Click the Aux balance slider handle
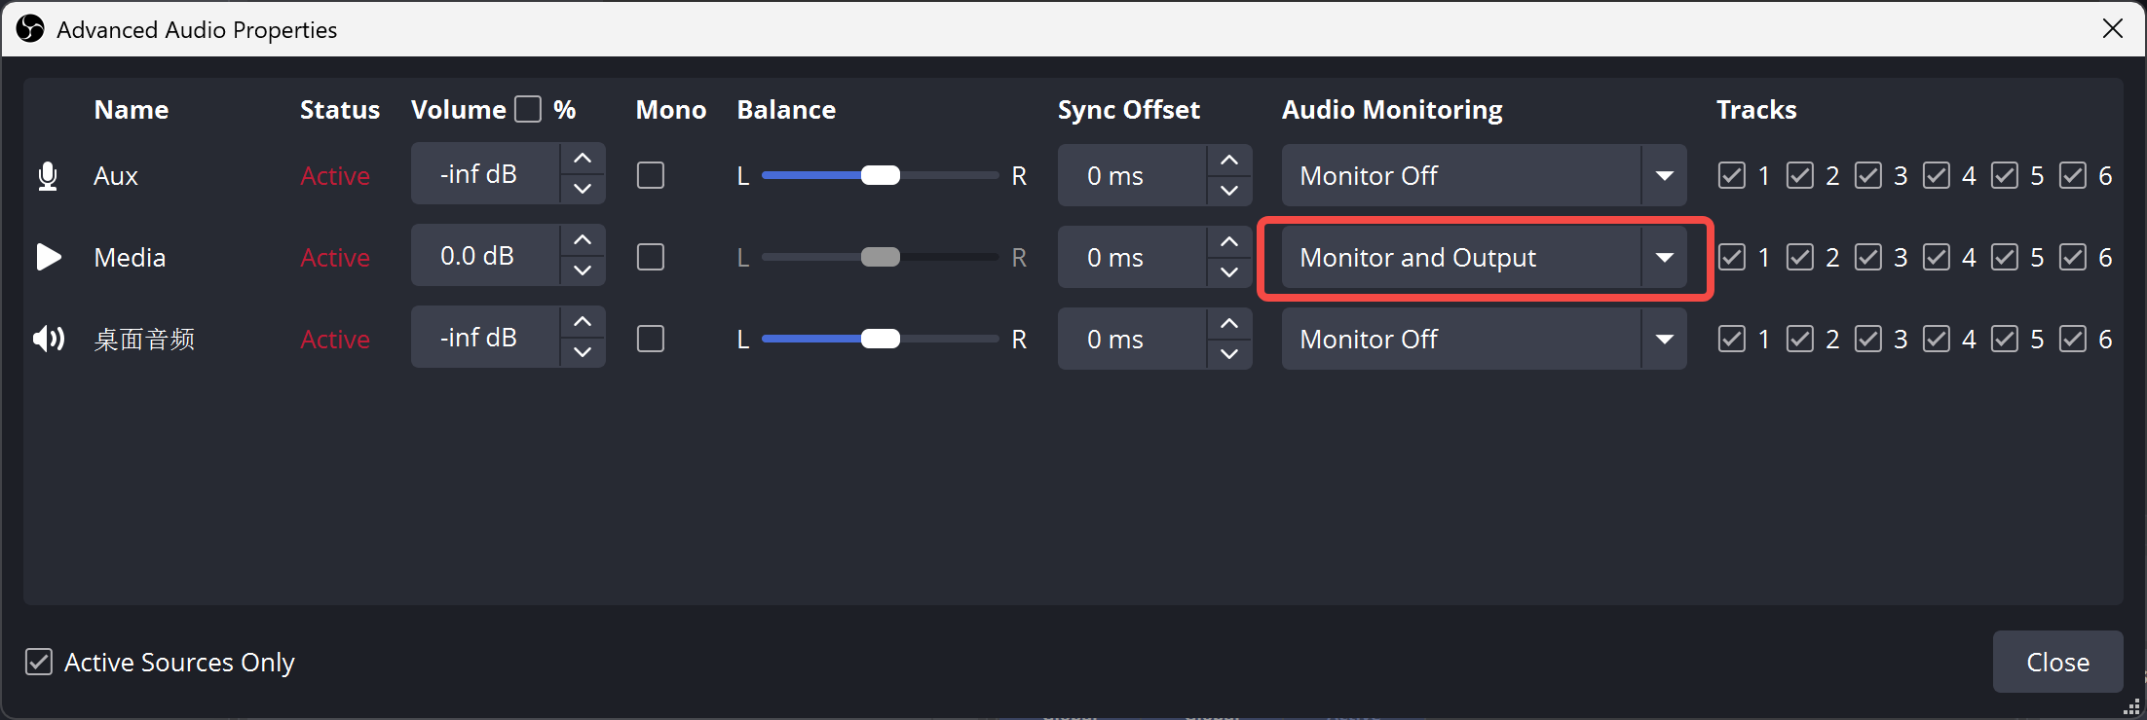 pyautogui.click(x=881, y=175)
